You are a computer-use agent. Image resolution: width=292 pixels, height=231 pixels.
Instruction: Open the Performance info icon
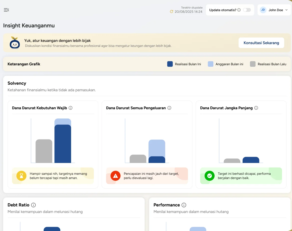(x=184, y=205)
